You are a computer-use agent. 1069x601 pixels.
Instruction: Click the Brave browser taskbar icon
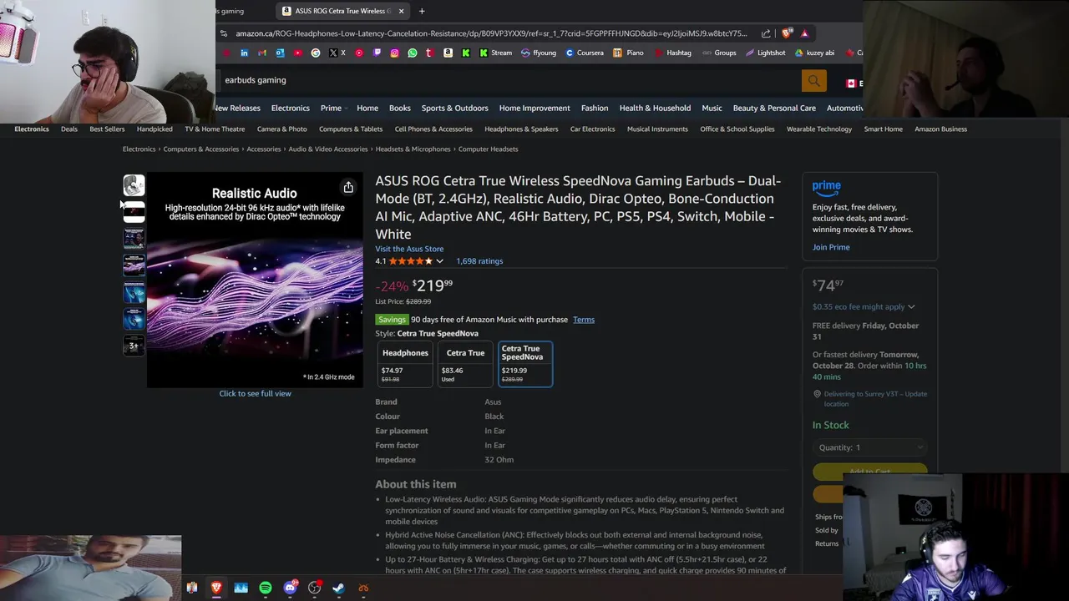[x=216, y=588]
